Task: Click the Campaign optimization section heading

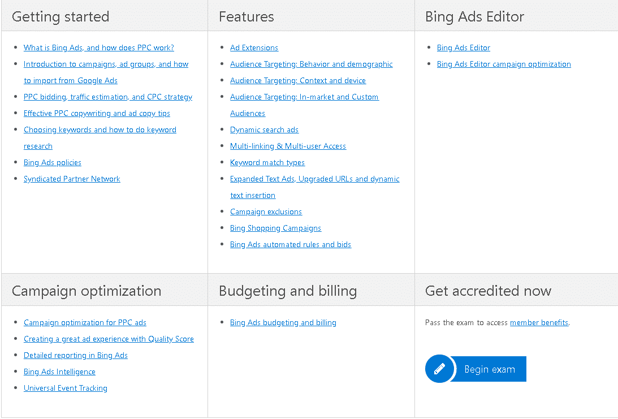Action: pyautogui.click(x=87, y=291)
